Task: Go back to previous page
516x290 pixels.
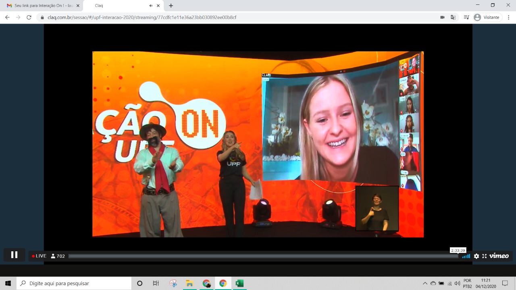Action: tap(7, 17)
